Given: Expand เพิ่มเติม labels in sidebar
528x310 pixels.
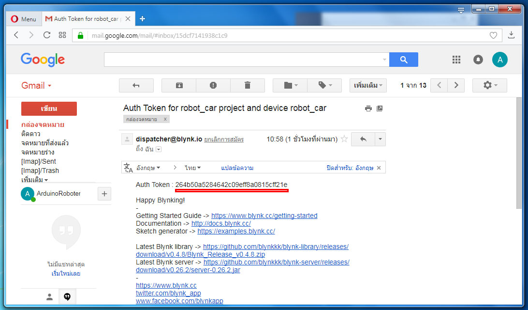Looking at the screenshot, I should pyautogui.click(x=34, y=180).
